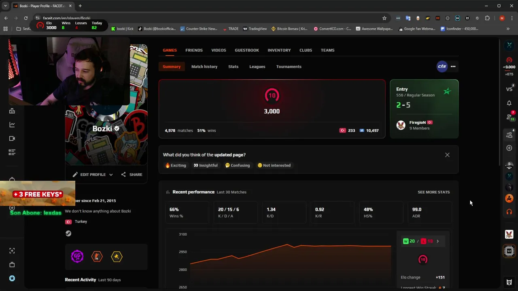Open the Chrome apps grid icon in bookmarks bar

click(5, 29)
